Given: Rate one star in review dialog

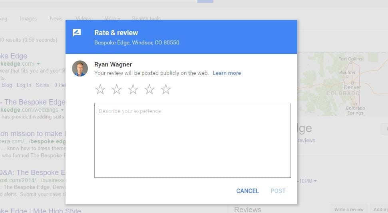Looking at the screenshot, I should pos(100,89).
